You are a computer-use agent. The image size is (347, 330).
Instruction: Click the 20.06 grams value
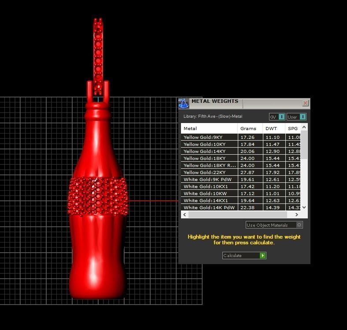pos(247,151)
